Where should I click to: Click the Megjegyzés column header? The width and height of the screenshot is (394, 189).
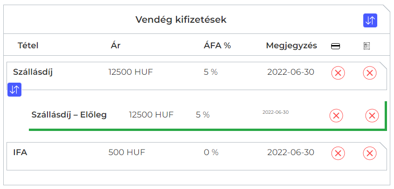click(x=292, y=46)
